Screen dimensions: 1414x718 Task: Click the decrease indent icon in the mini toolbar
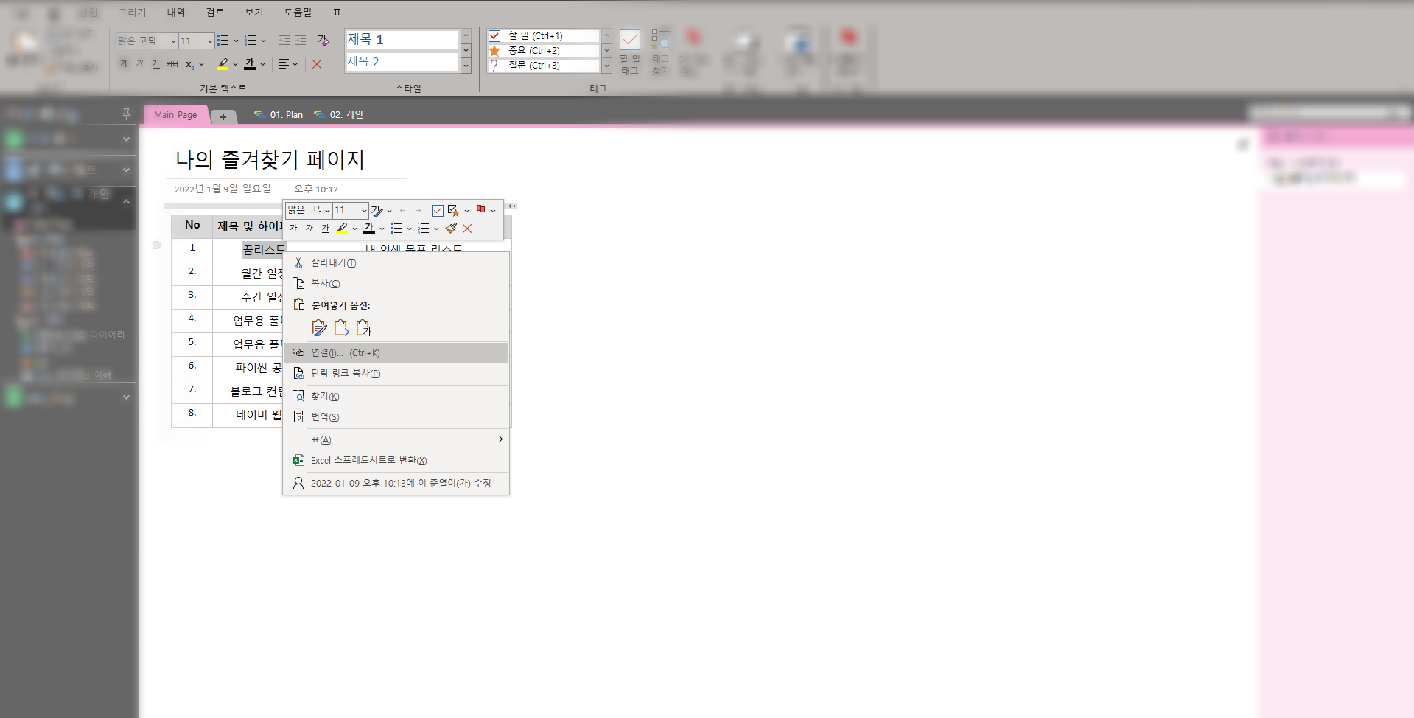[405, 210]
